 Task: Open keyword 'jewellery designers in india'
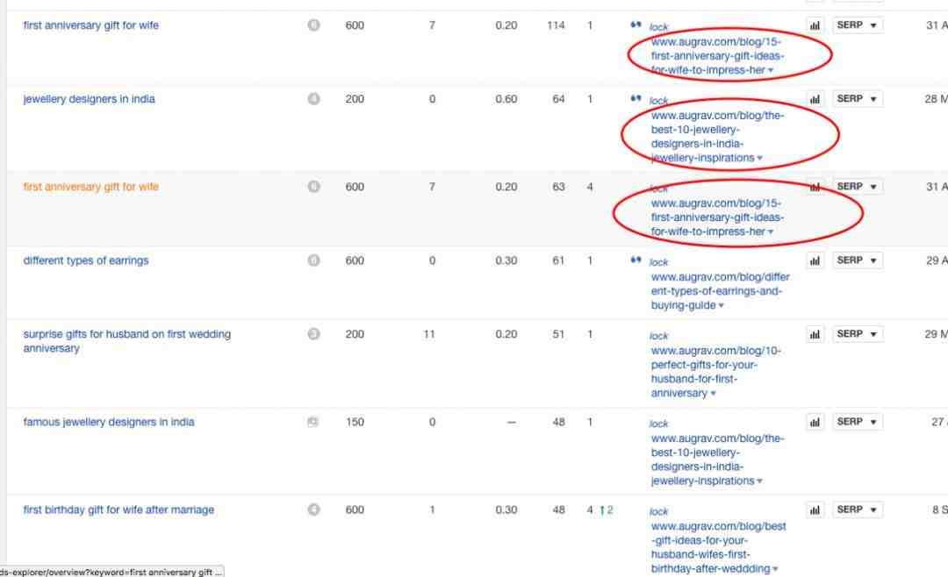(89, 99)
